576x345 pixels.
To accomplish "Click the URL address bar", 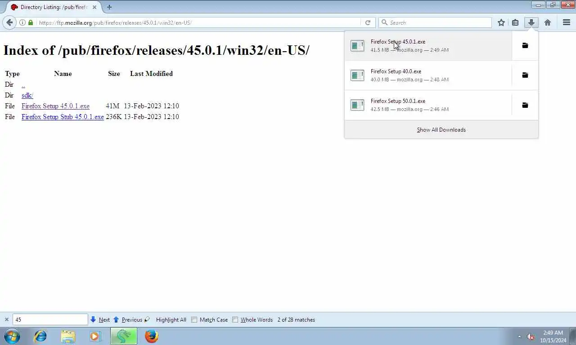I will (x=198, y=22).
